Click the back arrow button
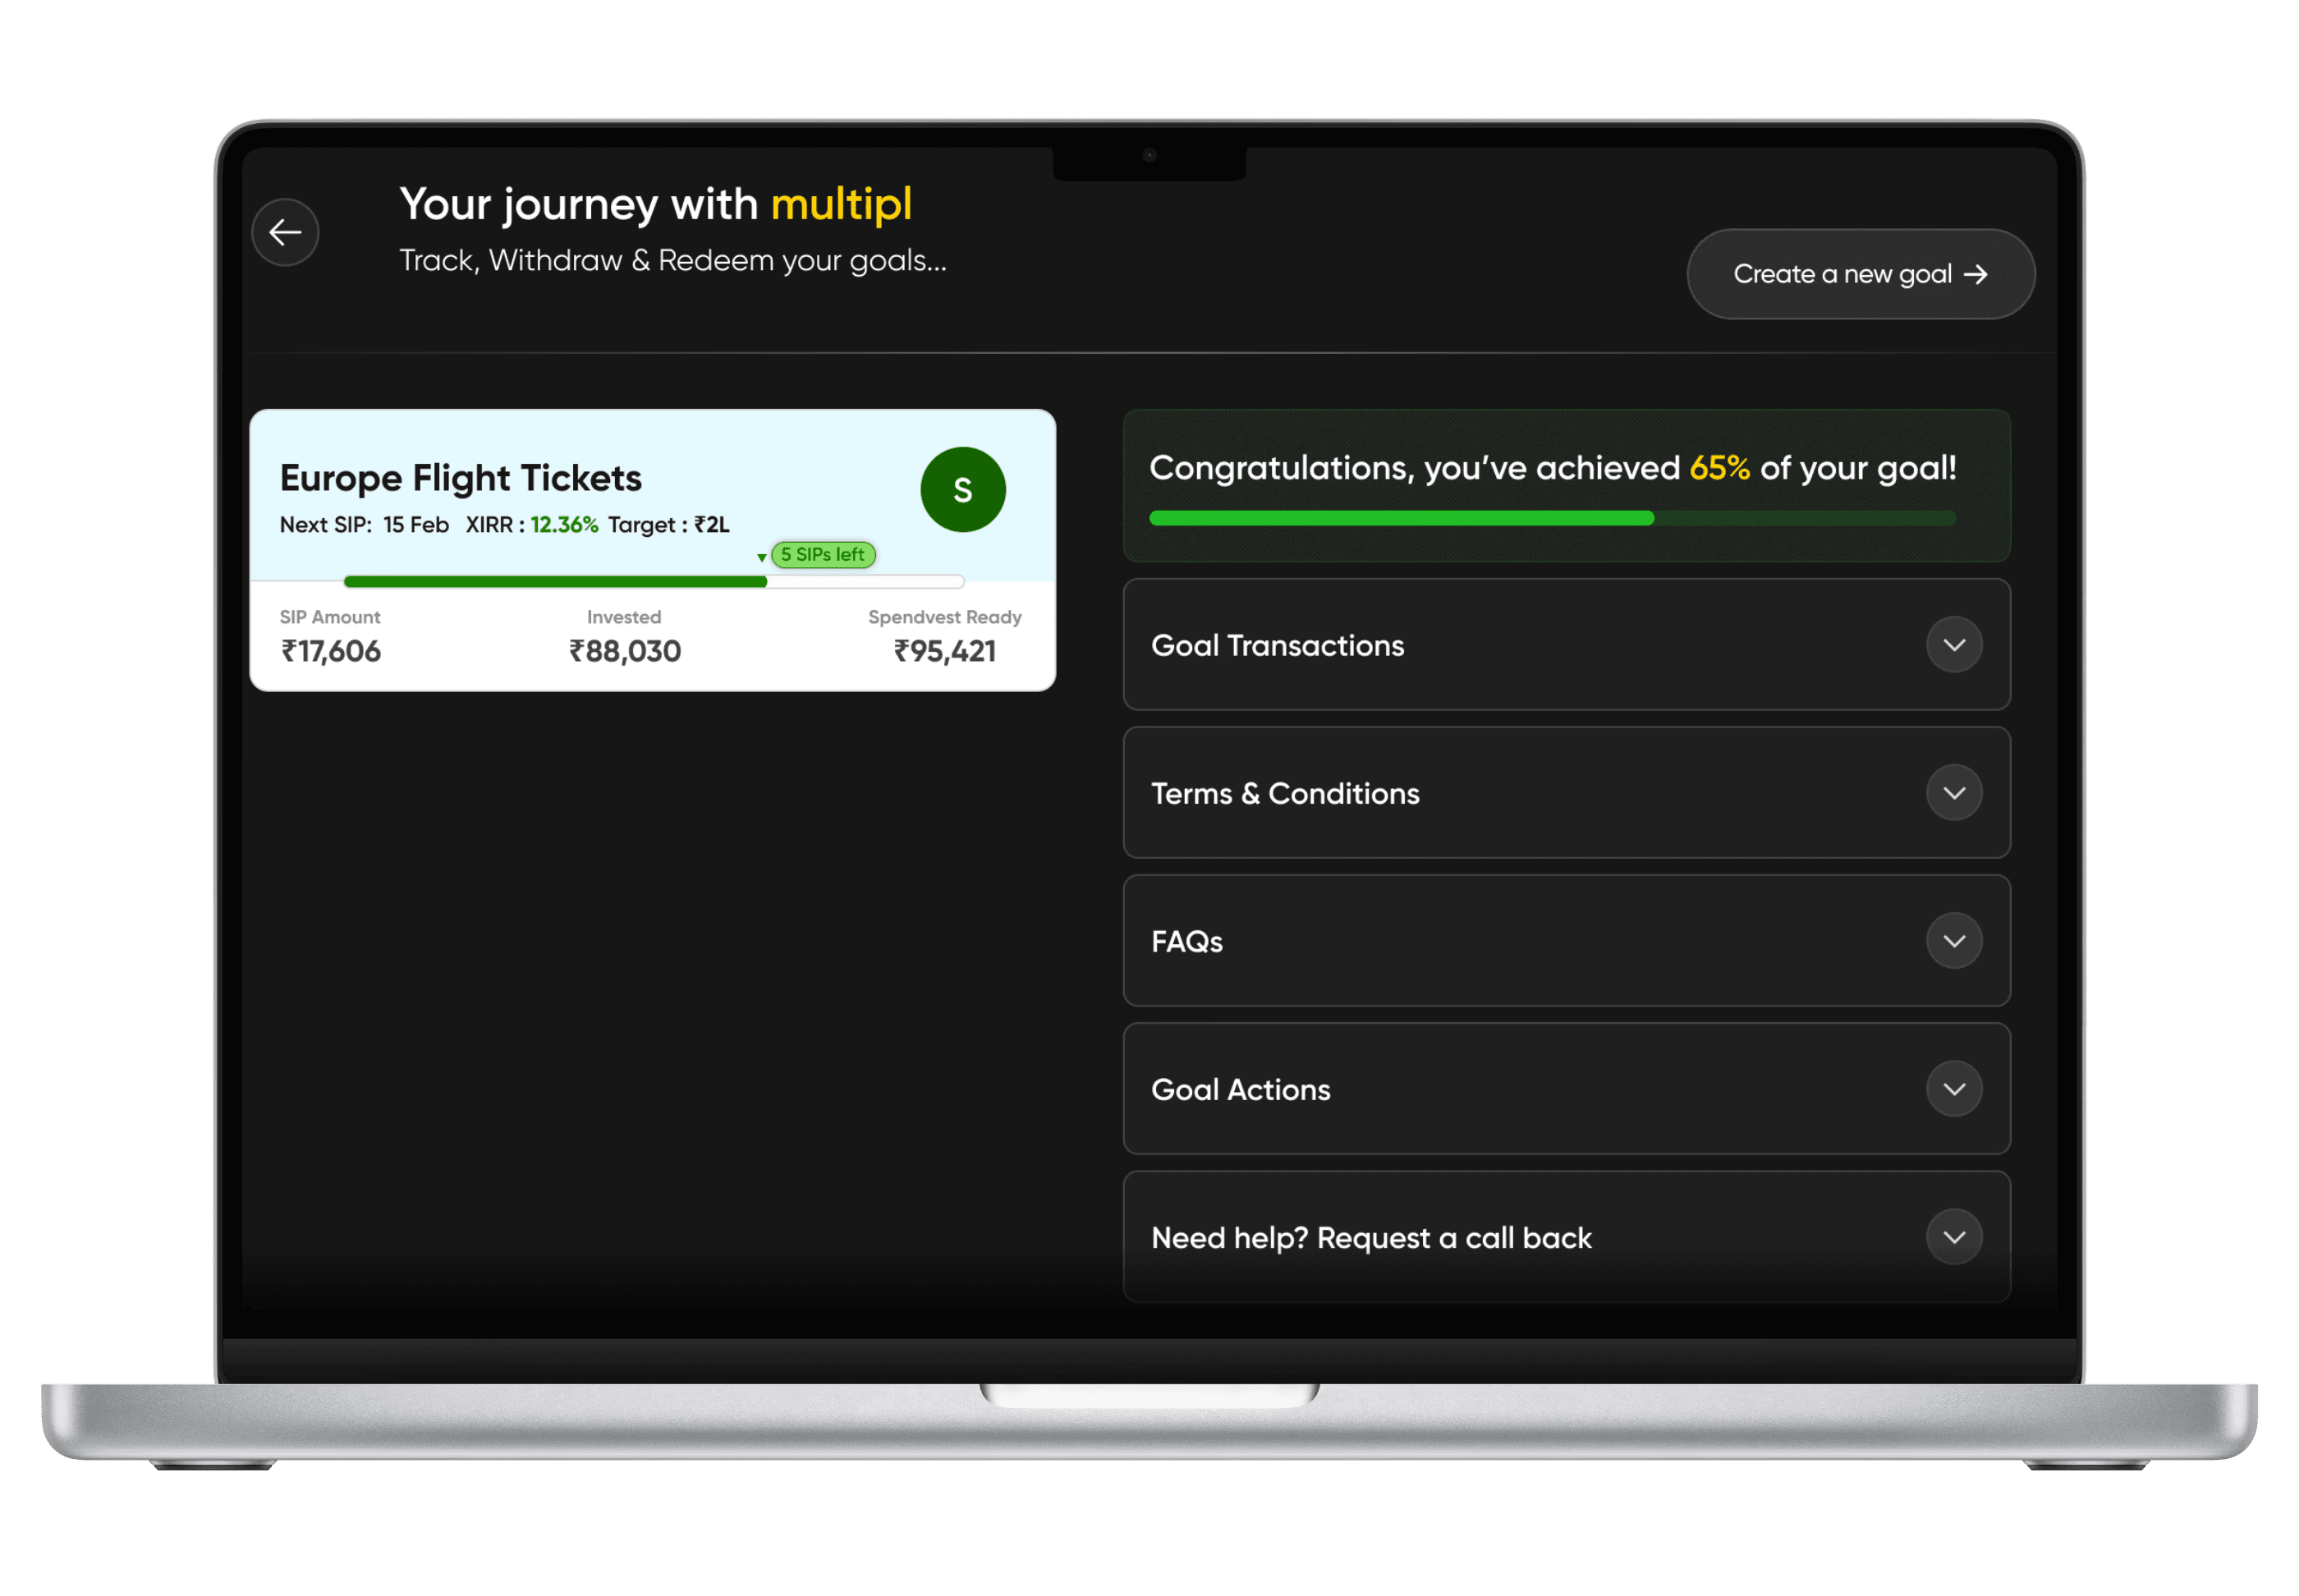This screenshot has width=2299, height=1596. [x=285, y=233]
